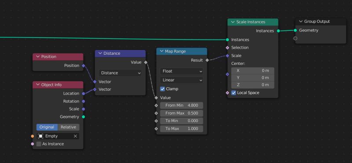Click Object Info Location output socket
The height and width of the screenshot is (163, 352).
(x=84, y=93)
